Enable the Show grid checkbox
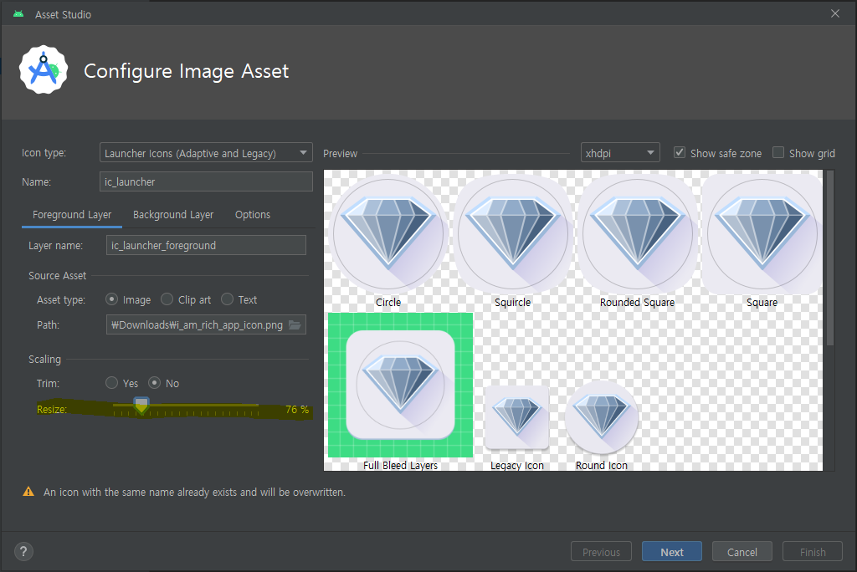Screen dimensions: 857x572 coord(778,153)
